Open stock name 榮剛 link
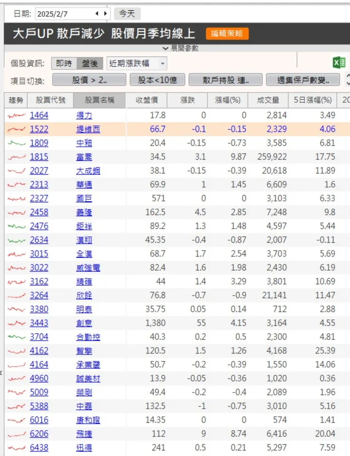Viewport: 350px width, 456px height. (84, 393)
